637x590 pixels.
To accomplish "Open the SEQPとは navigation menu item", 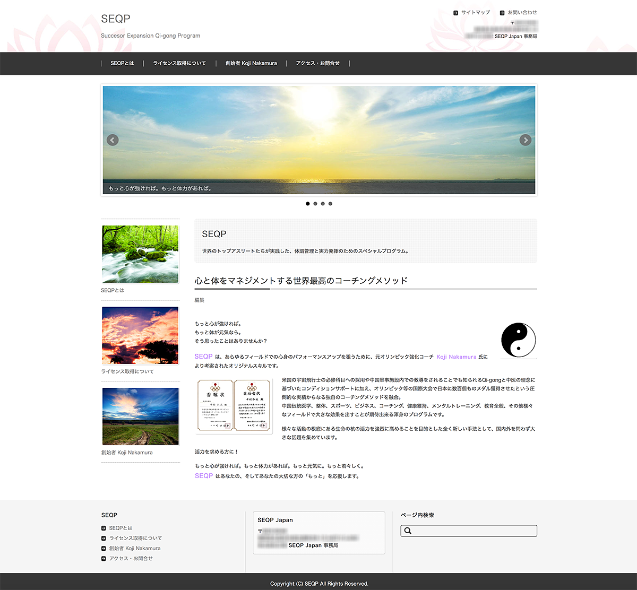I will point(122,63).
